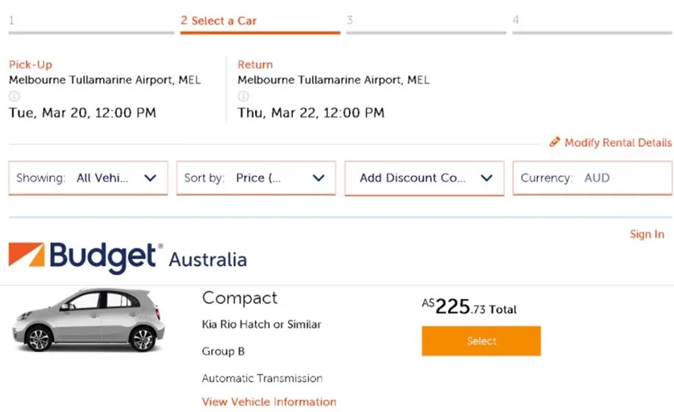Click the Modify Rental Details link
The height and width of the screenshot is (412, 674).
click(x=618, y=142)
